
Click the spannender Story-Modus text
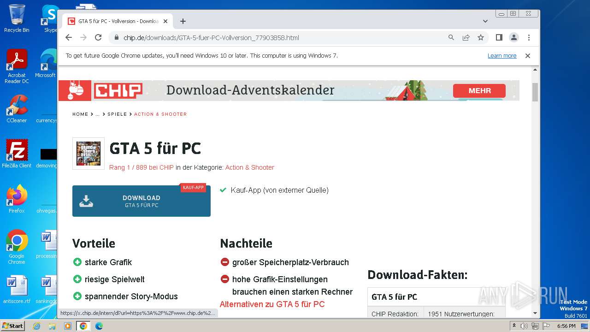[x=131, y=296]
